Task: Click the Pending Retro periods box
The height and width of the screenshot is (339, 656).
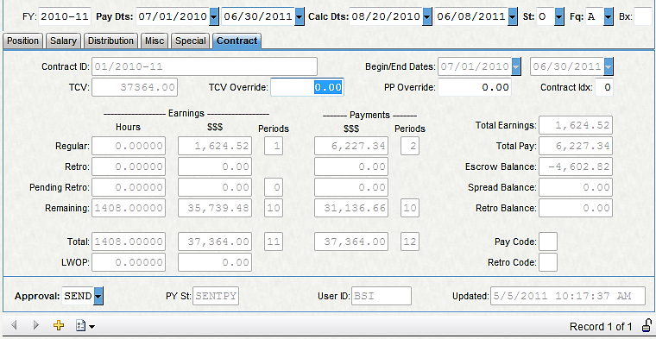Action: [x=274, y=187]
